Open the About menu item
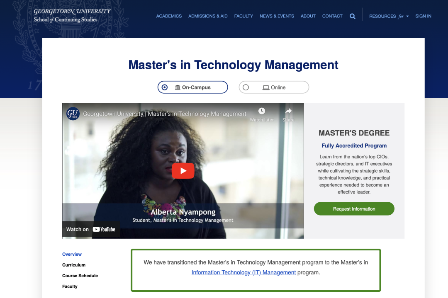448x298 pixels. click(x=308, y=16)
